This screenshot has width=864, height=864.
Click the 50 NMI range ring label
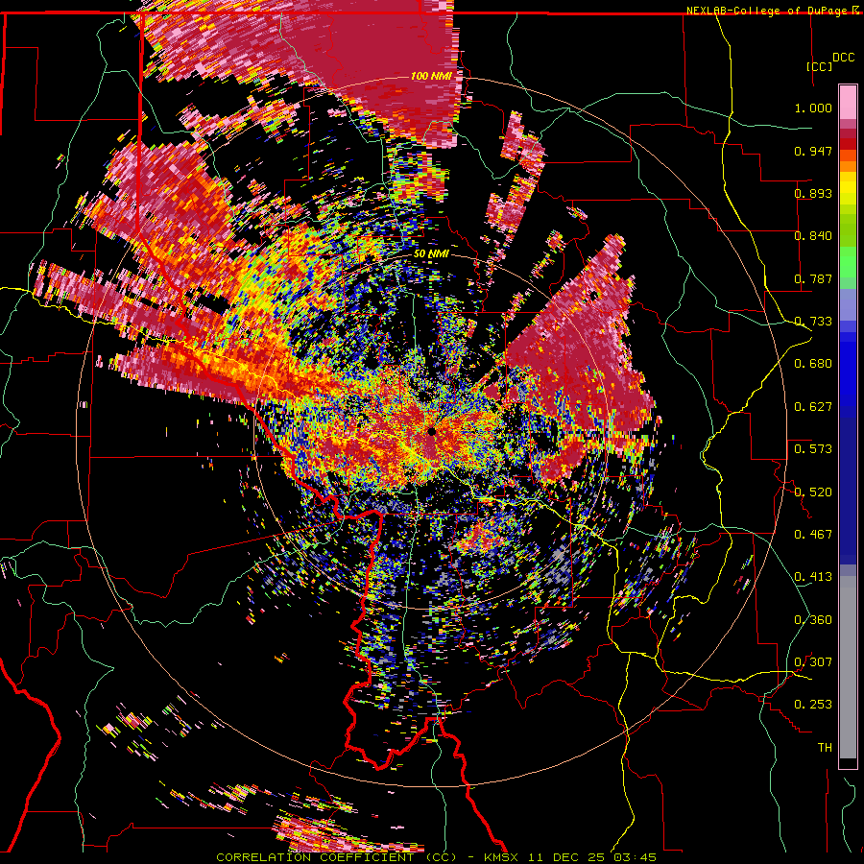coord(431,254)
